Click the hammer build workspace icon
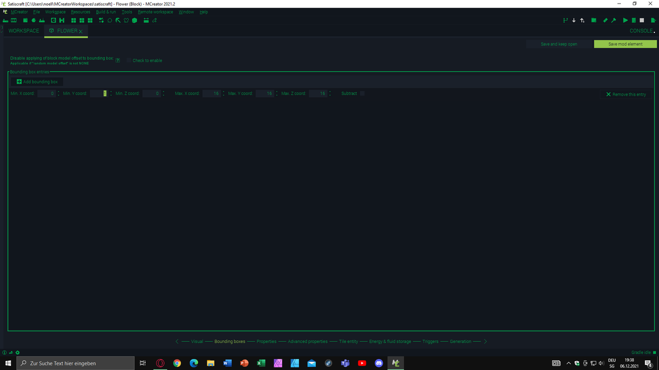 [x=614, y=21]
